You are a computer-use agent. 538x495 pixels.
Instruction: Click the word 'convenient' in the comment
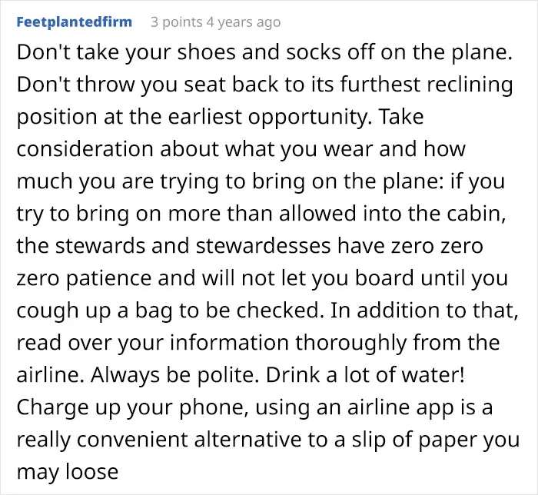132,440
